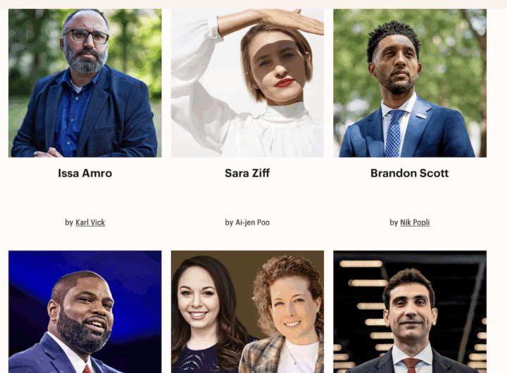Open the photo of two smiling women
The width and height of the screenshot is (507, 373).
(247, 312)
